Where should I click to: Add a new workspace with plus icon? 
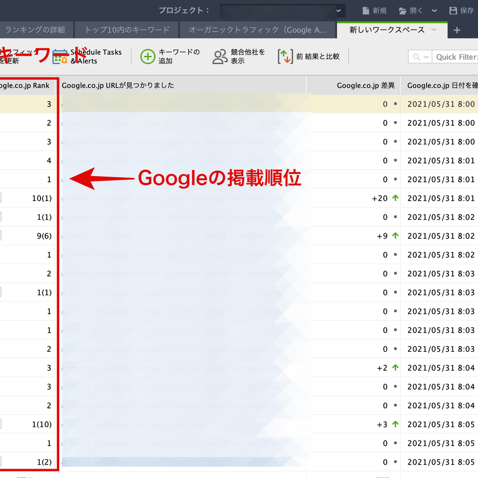(x=457, y=30)
